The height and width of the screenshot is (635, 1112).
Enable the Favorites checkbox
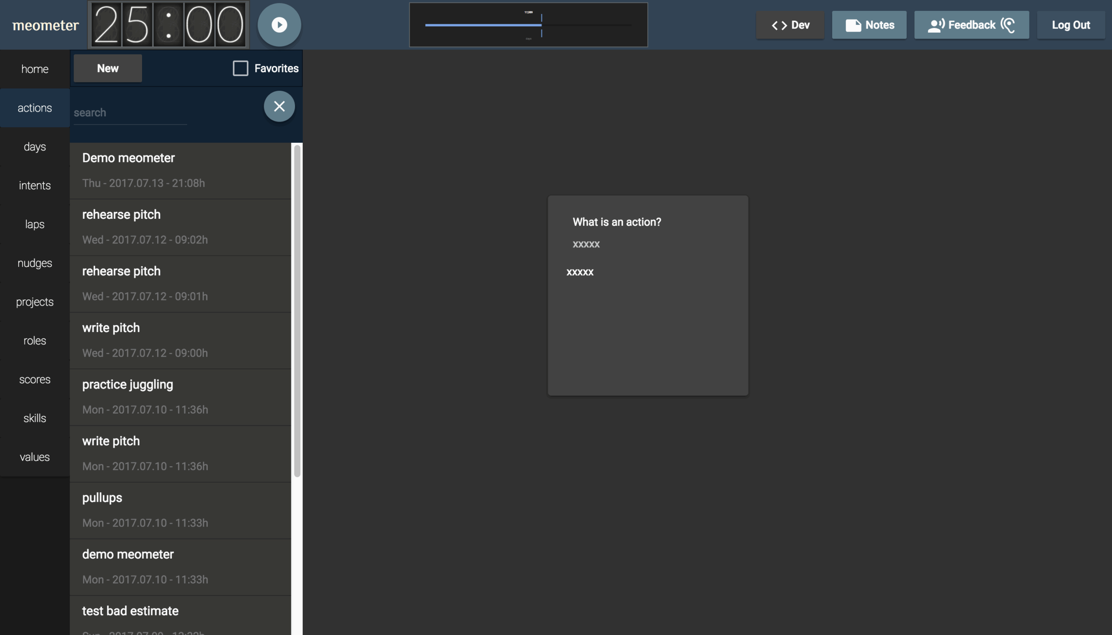[x=240, y=69]
